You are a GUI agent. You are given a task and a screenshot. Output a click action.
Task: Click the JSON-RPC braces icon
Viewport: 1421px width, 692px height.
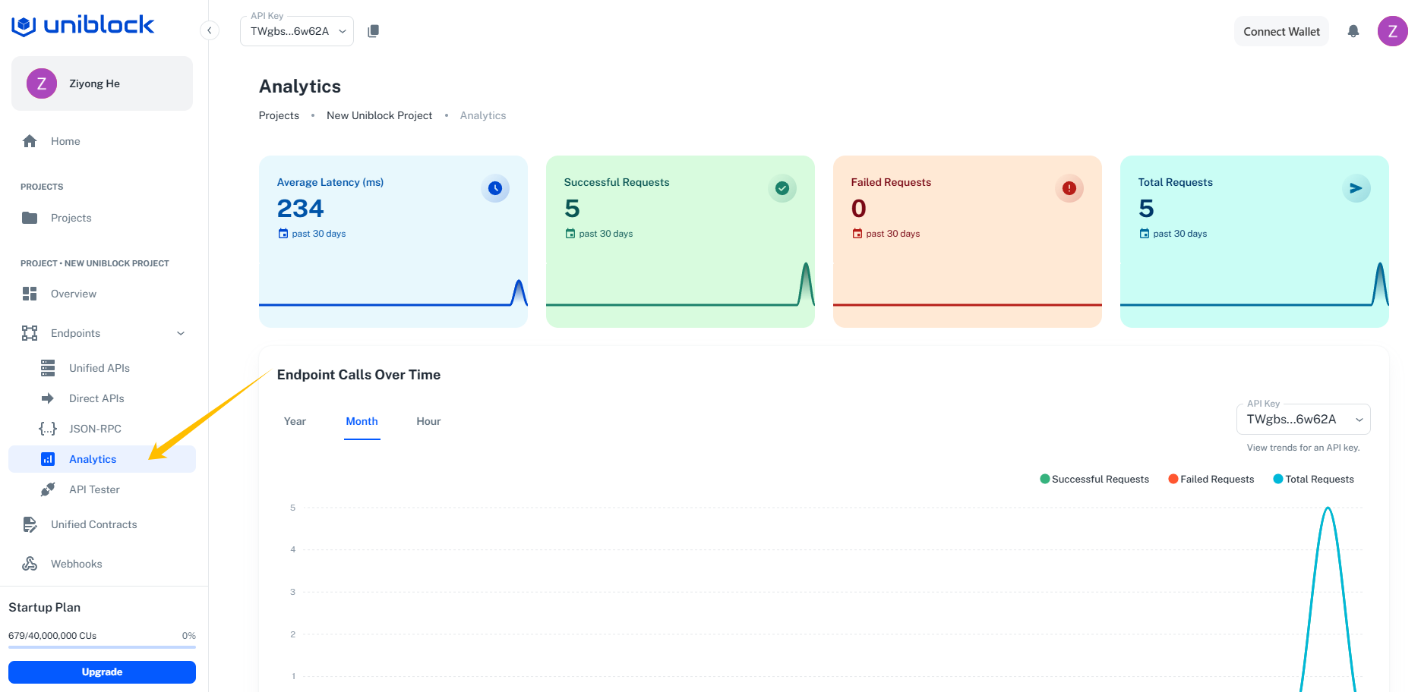point(48,429)
